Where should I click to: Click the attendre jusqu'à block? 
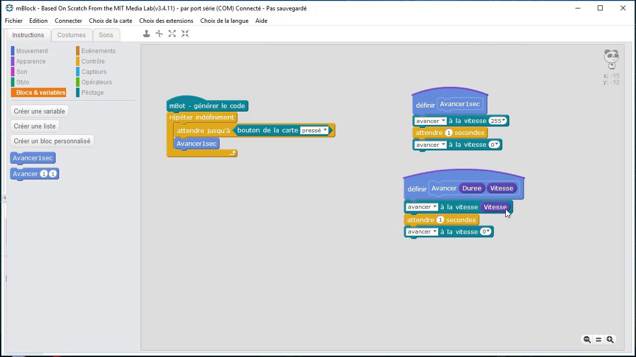tap(204, 131)
